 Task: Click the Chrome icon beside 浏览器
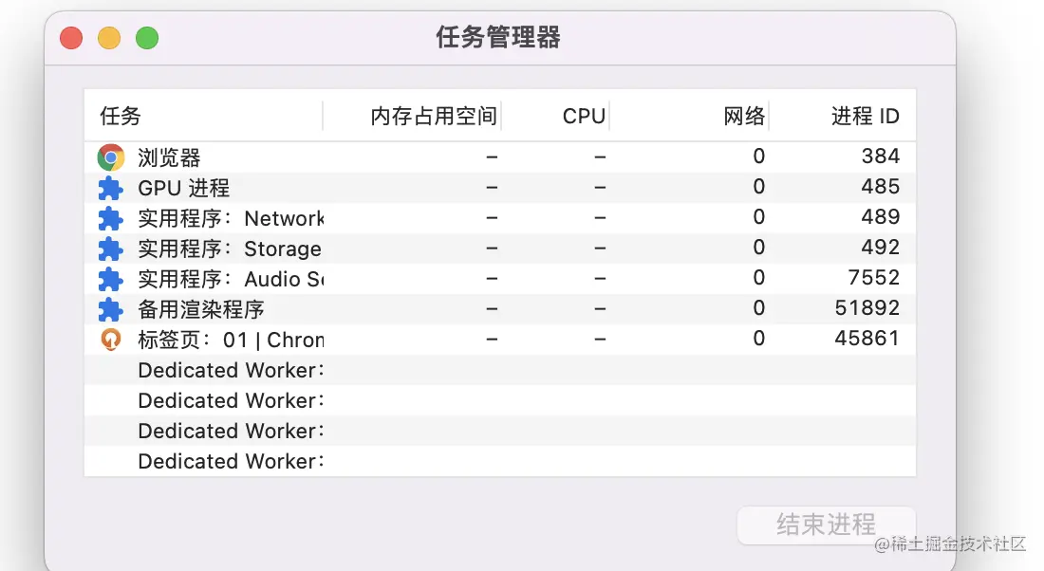(x=111, y=157)
